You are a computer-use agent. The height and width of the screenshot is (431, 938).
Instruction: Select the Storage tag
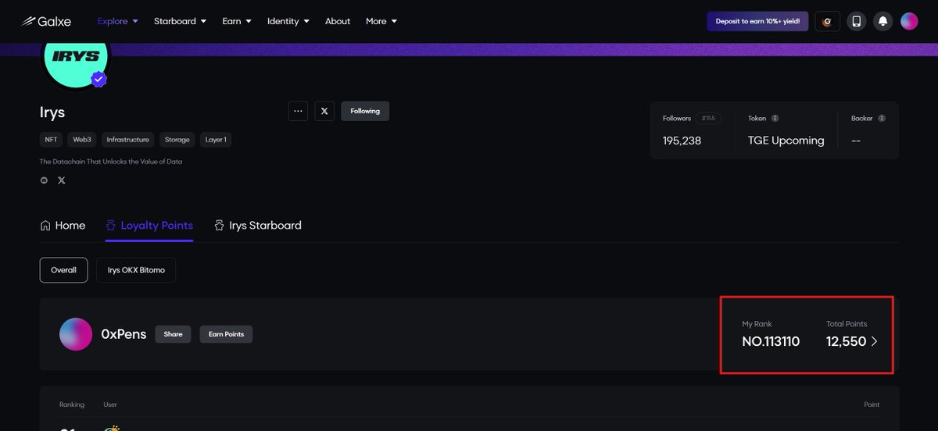pos(177,140)
